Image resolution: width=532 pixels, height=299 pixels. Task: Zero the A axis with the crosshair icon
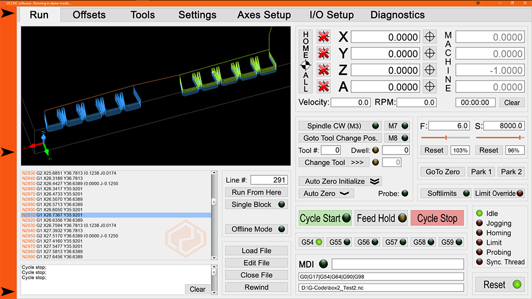point(430,87)
